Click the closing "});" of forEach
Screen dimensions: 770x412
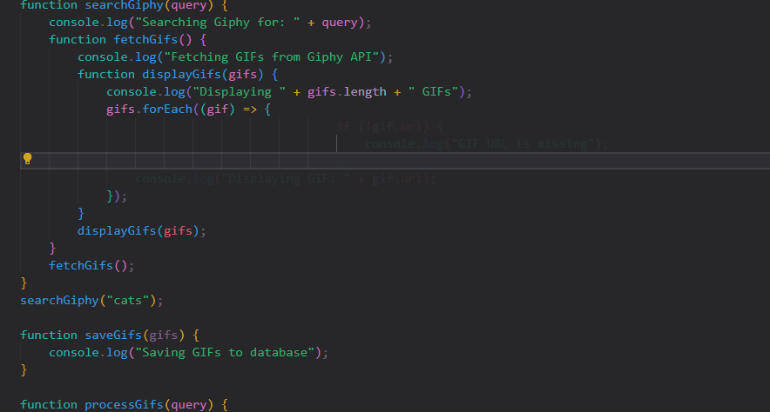click(117, 196)
